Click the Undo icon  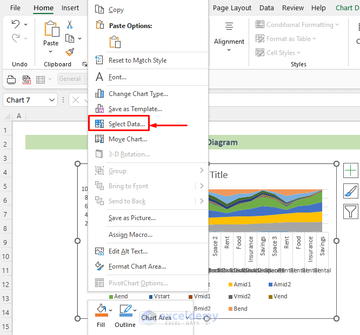15,25
